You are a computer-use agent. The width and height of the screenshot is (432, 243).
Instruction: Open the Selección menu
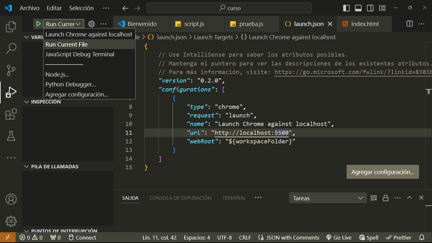click(81, 8)
